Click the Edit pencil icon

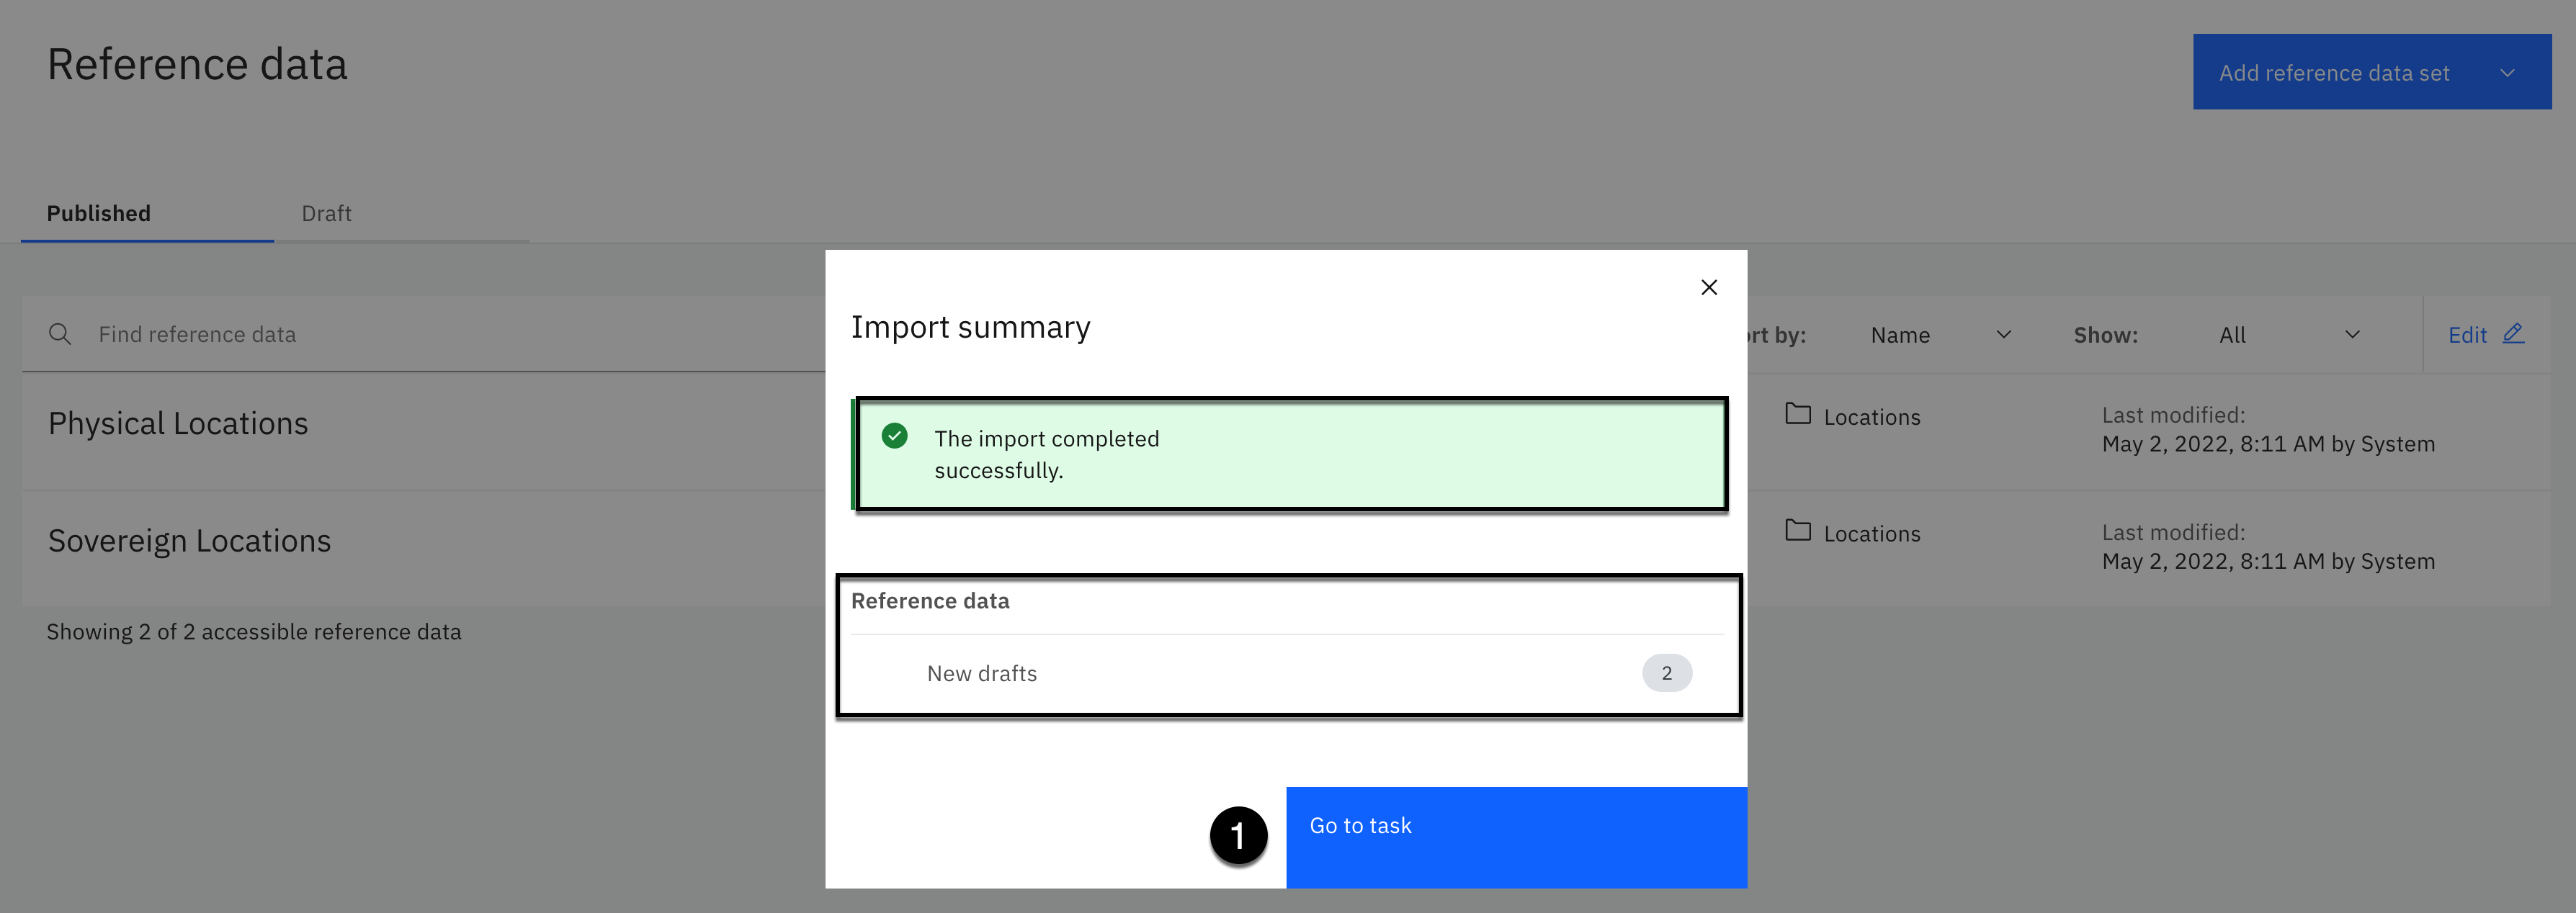click(2513, 333)
